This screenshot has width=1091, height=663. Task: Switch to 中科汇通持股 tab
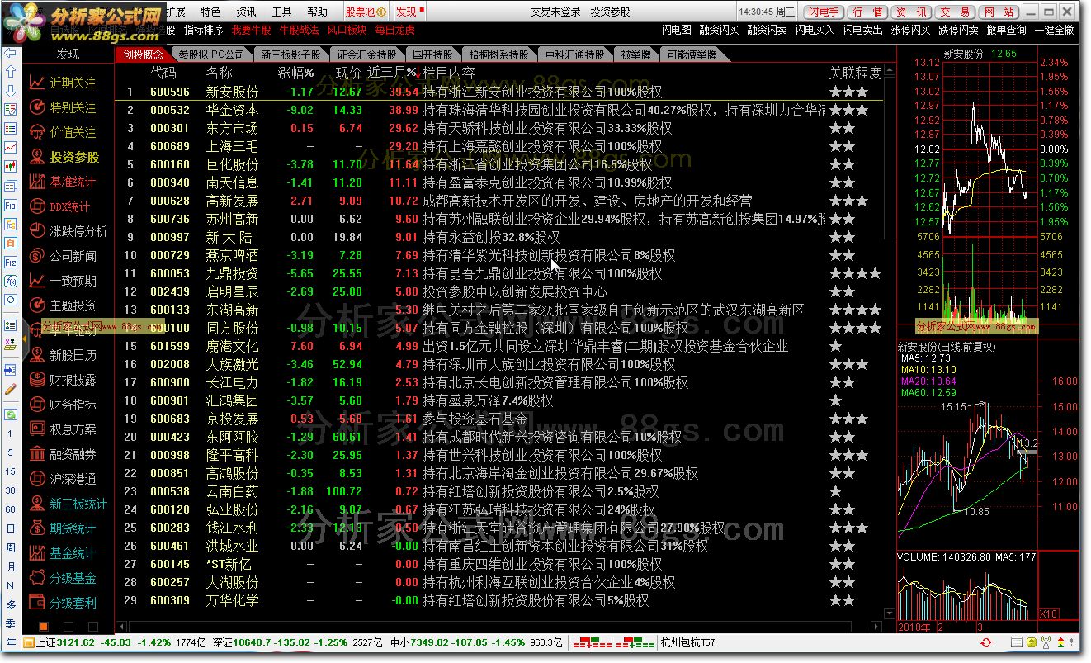pos(574,54)
